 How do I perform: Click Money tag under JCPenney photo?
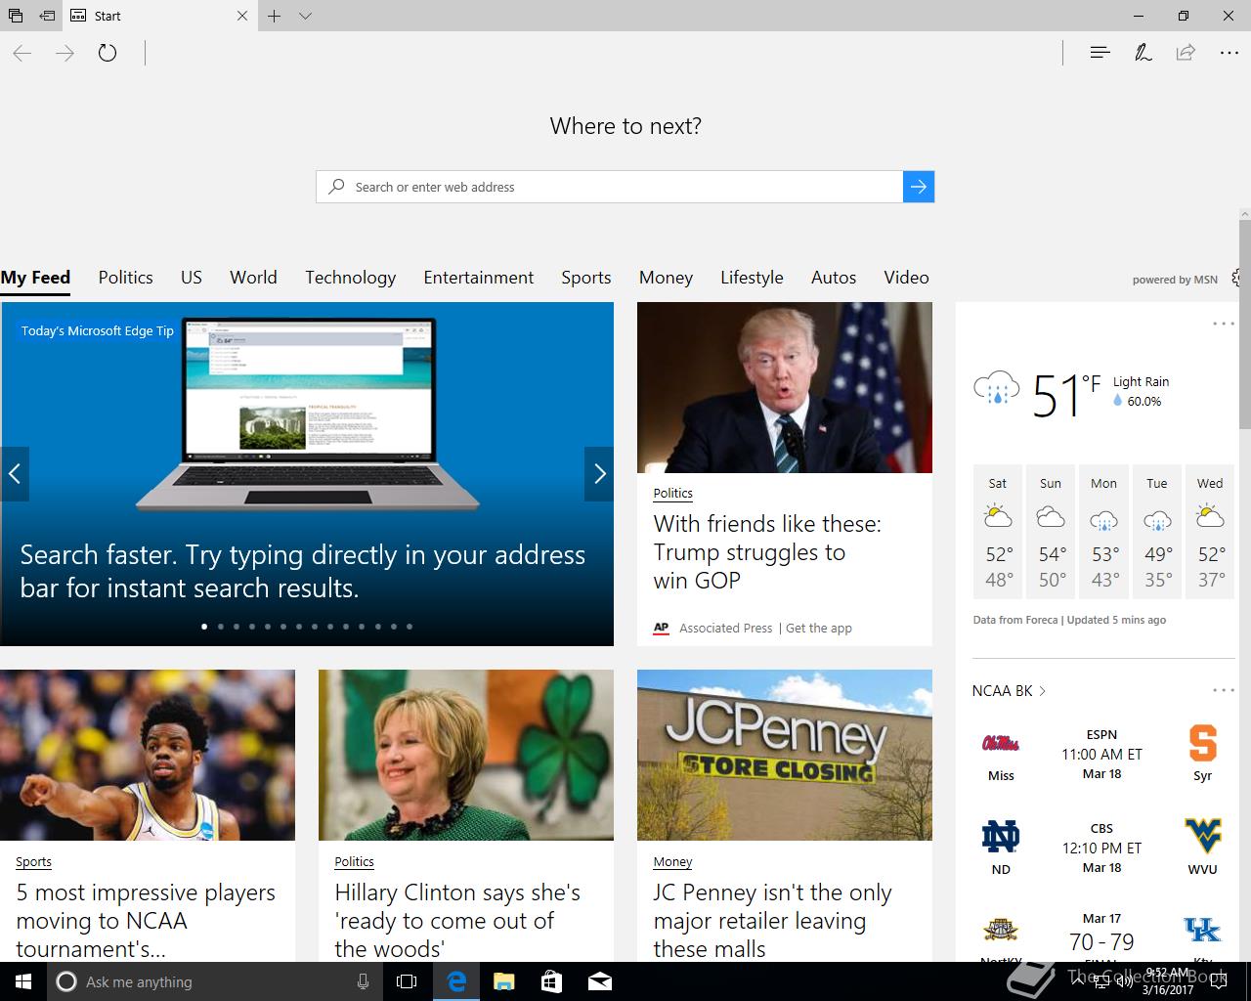coord(672,861)
